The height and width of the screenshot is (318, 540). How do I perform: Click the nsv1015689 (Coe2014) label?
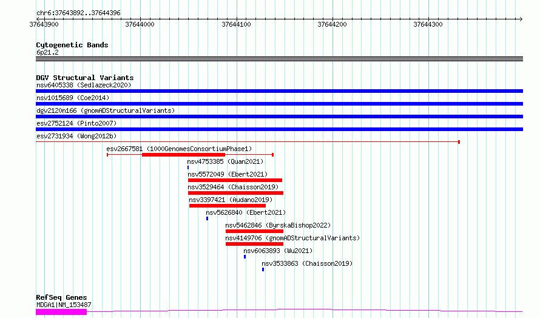[73, 98]
